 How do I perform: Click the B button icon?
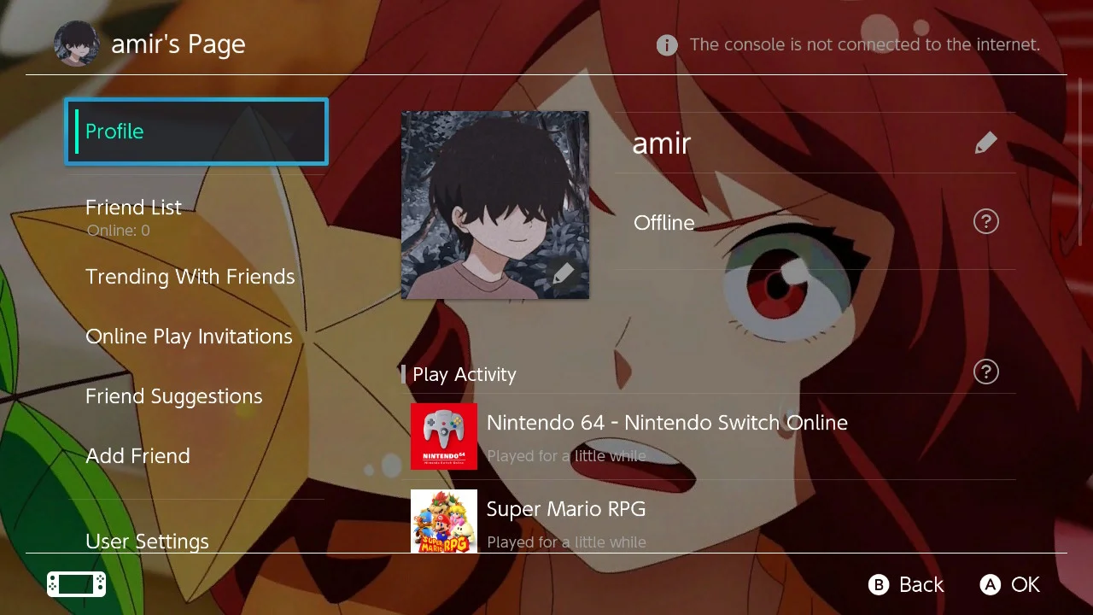pyautogui.click(x=878, y=584)
